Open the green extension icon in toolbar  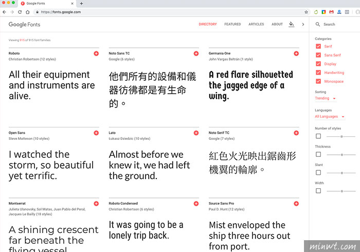coord(316,12)
